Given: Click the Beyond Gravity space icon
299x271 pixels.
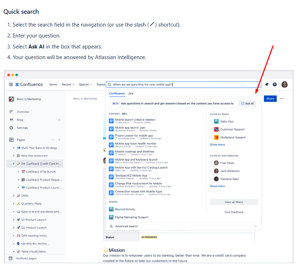Looking at the screenshot, I should (111, 209).
